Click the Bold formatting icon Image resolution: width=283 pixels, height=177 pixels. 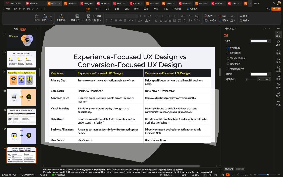pyautogui.click(x=107, y=21)
